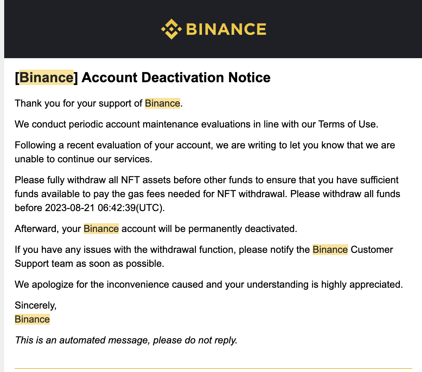
Task: Click highlighted Binance before "Customer"
Action: [330, 250]
